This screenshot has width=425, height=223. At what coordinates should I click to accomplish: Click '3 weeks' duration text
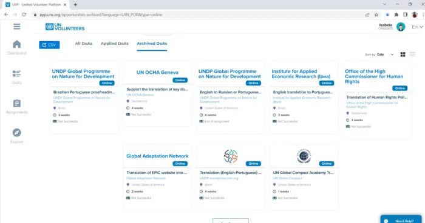(357, 120)
